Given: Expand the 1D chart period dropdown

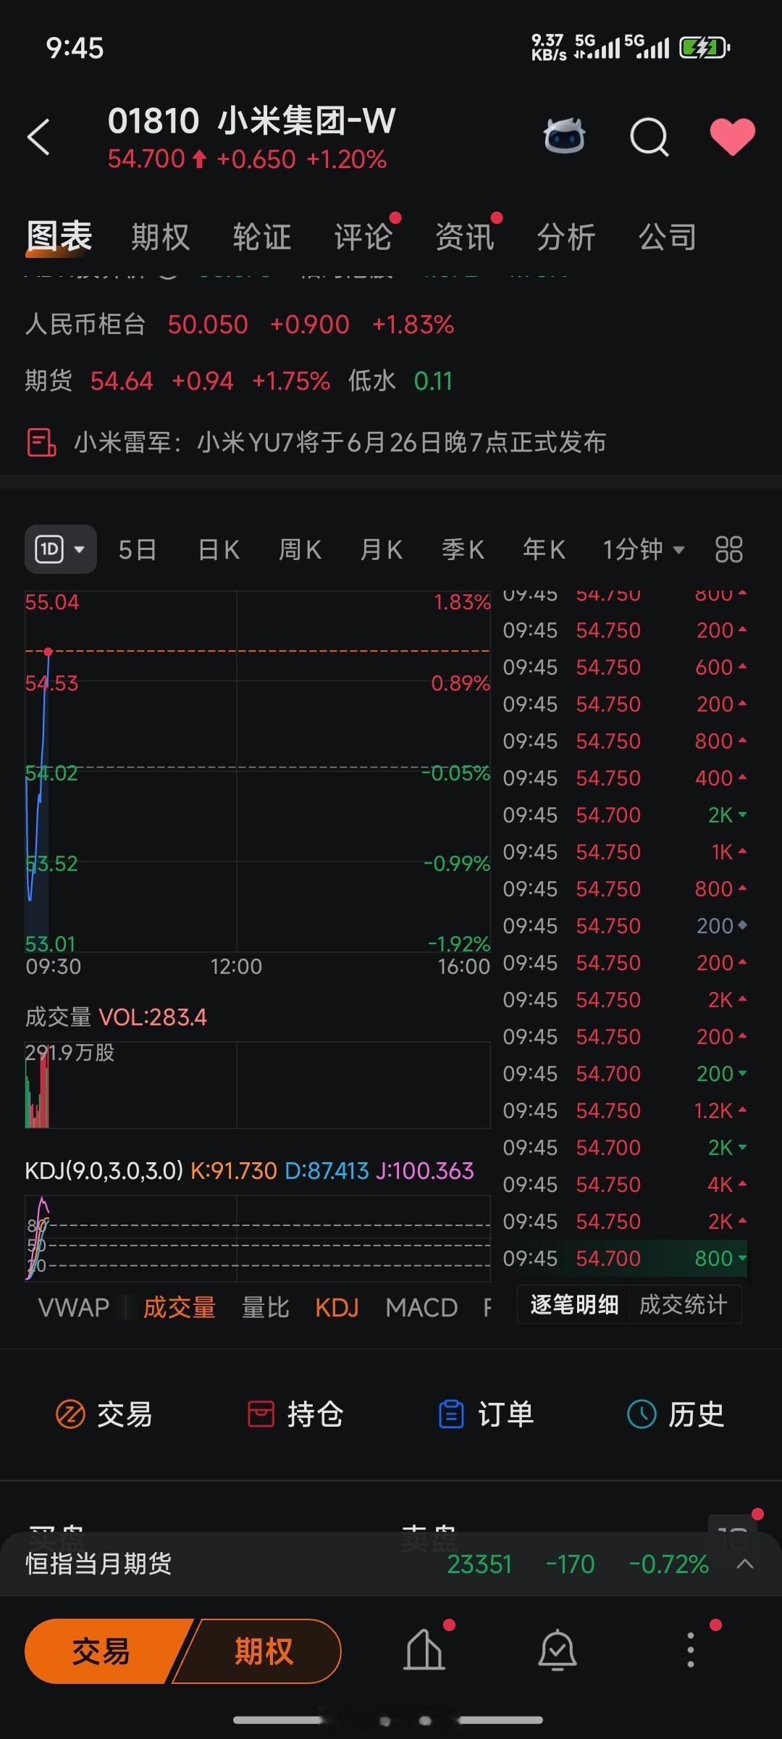Looking at the screenshot, I should [x=61, y=549].
